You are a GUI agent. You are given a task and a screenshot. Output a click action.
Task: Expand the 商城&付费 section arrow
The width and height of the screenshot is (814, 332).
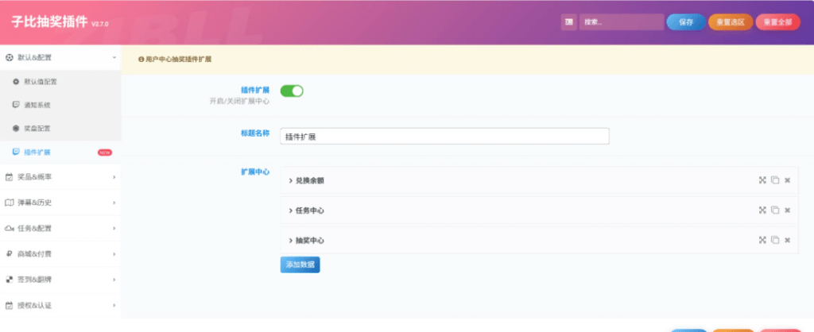point(114,253)
